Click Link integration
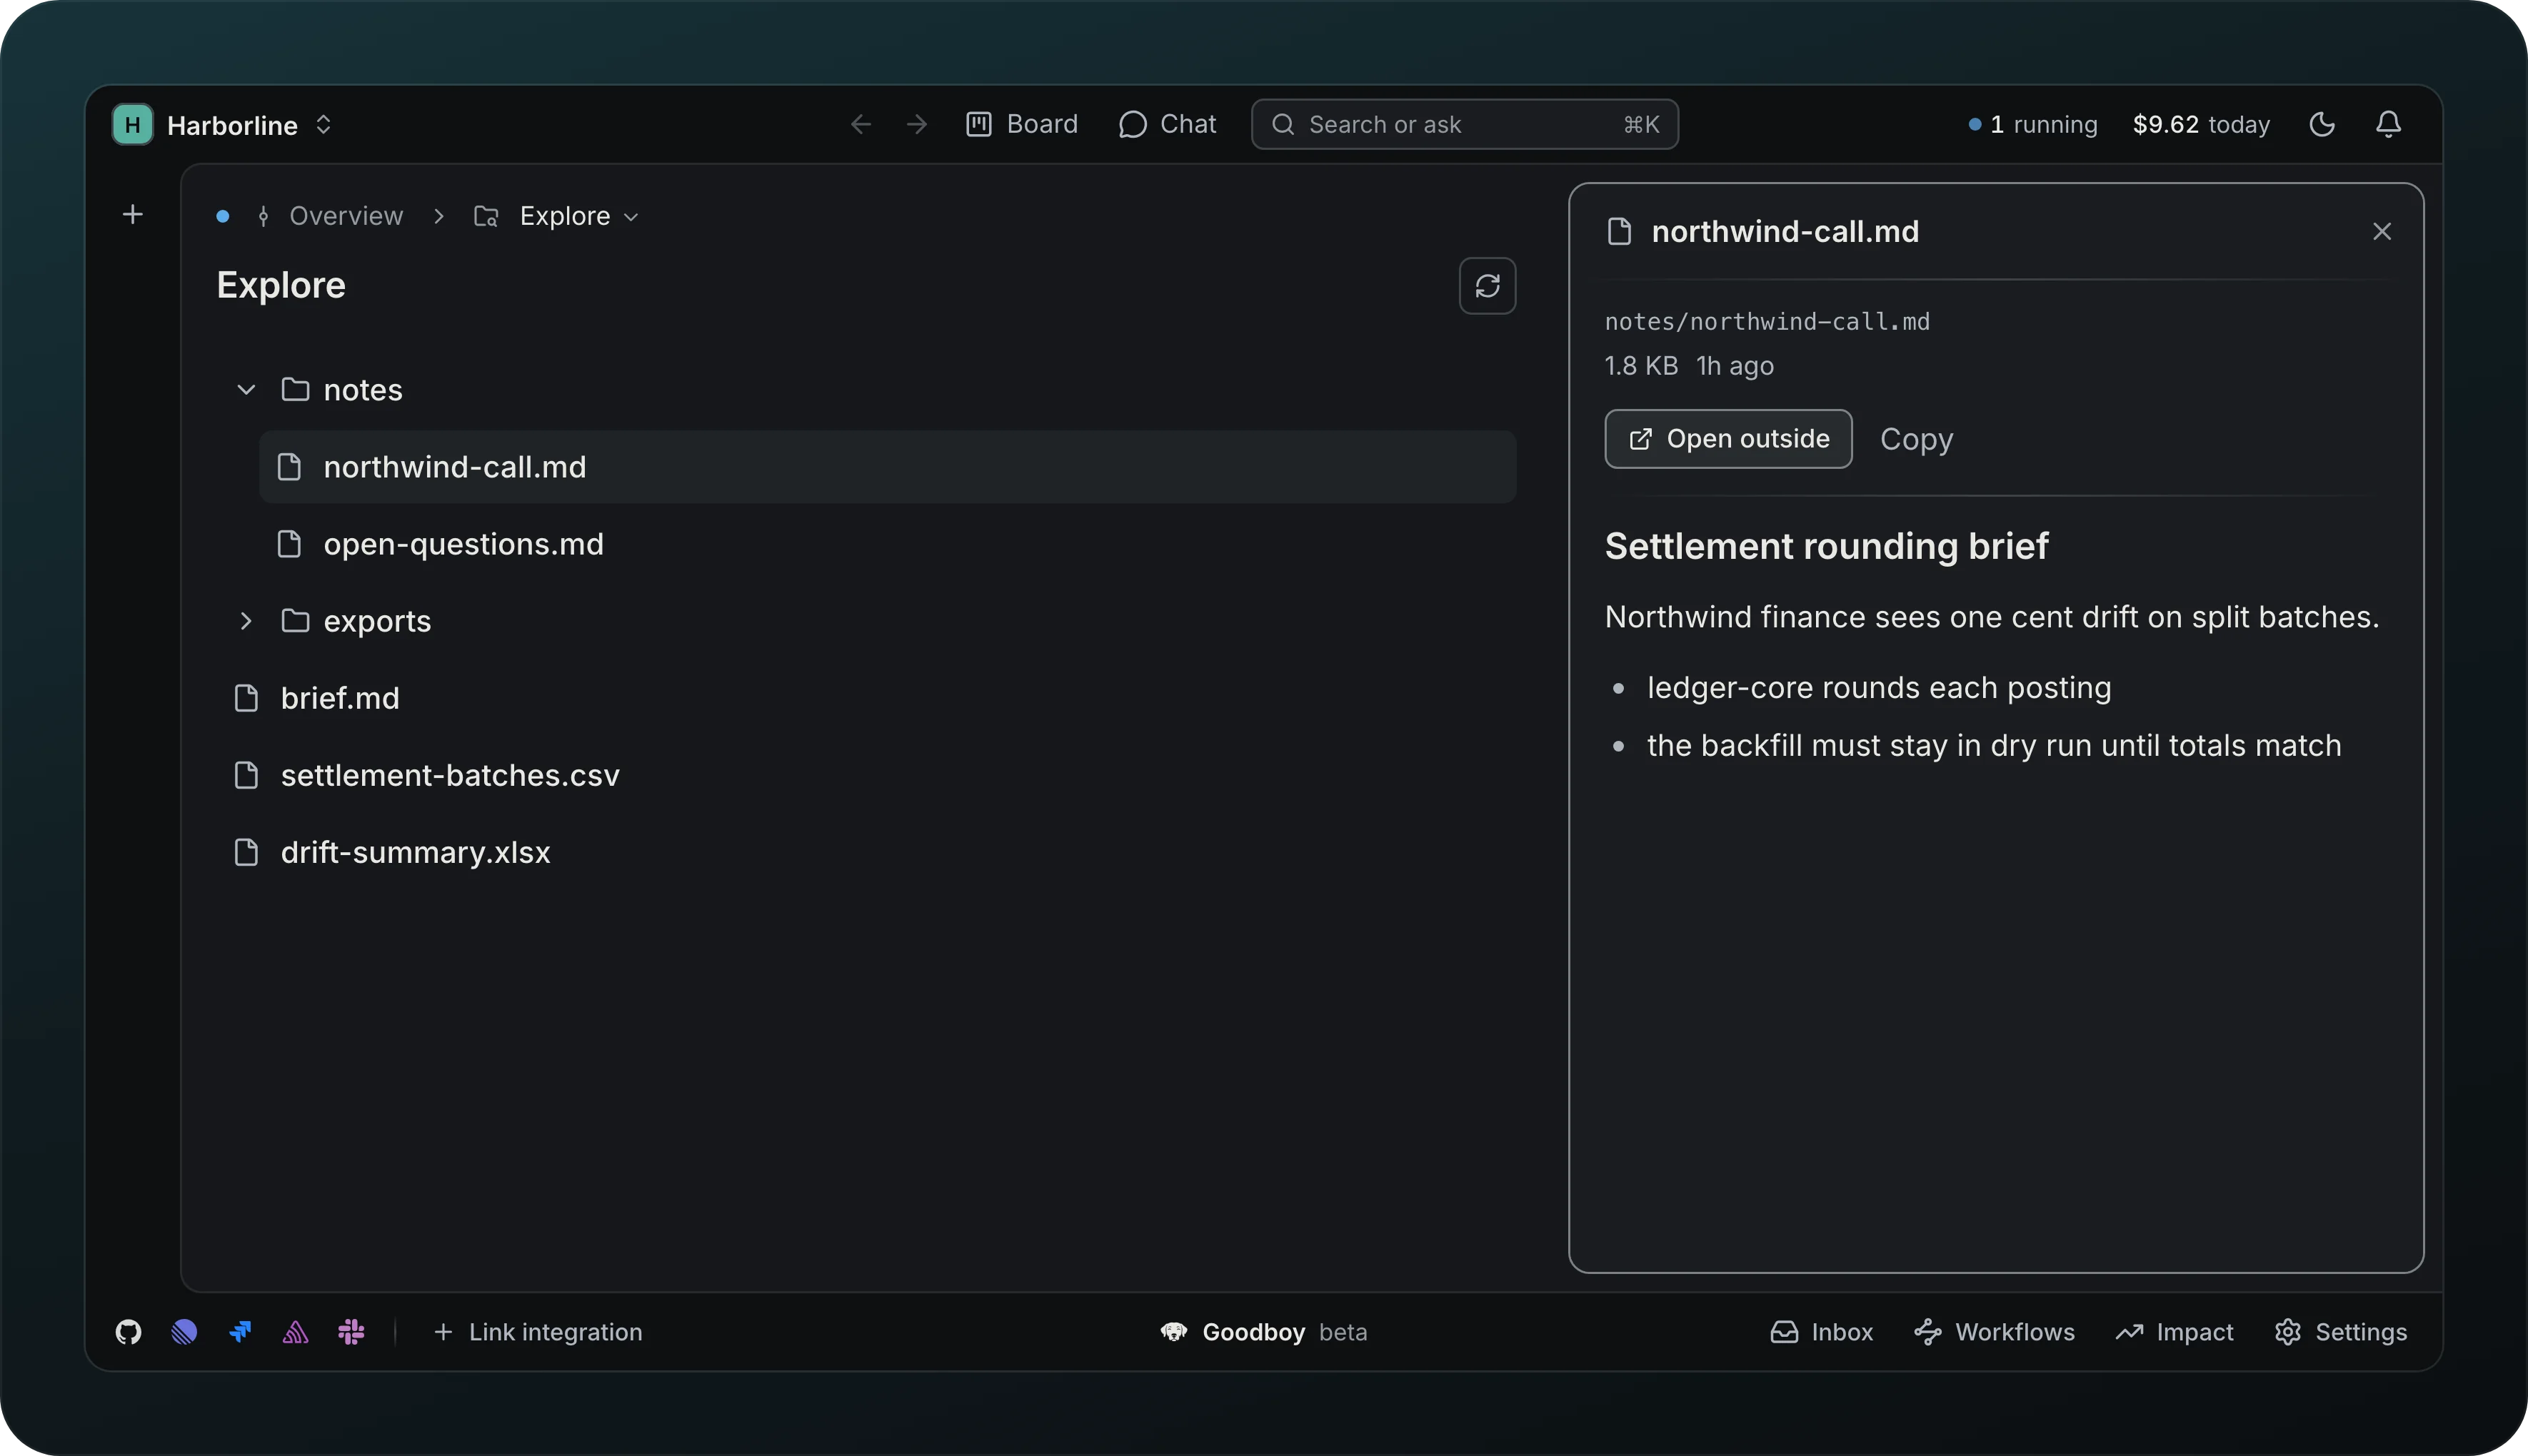2528x1456 pixels. (537, 1332)
